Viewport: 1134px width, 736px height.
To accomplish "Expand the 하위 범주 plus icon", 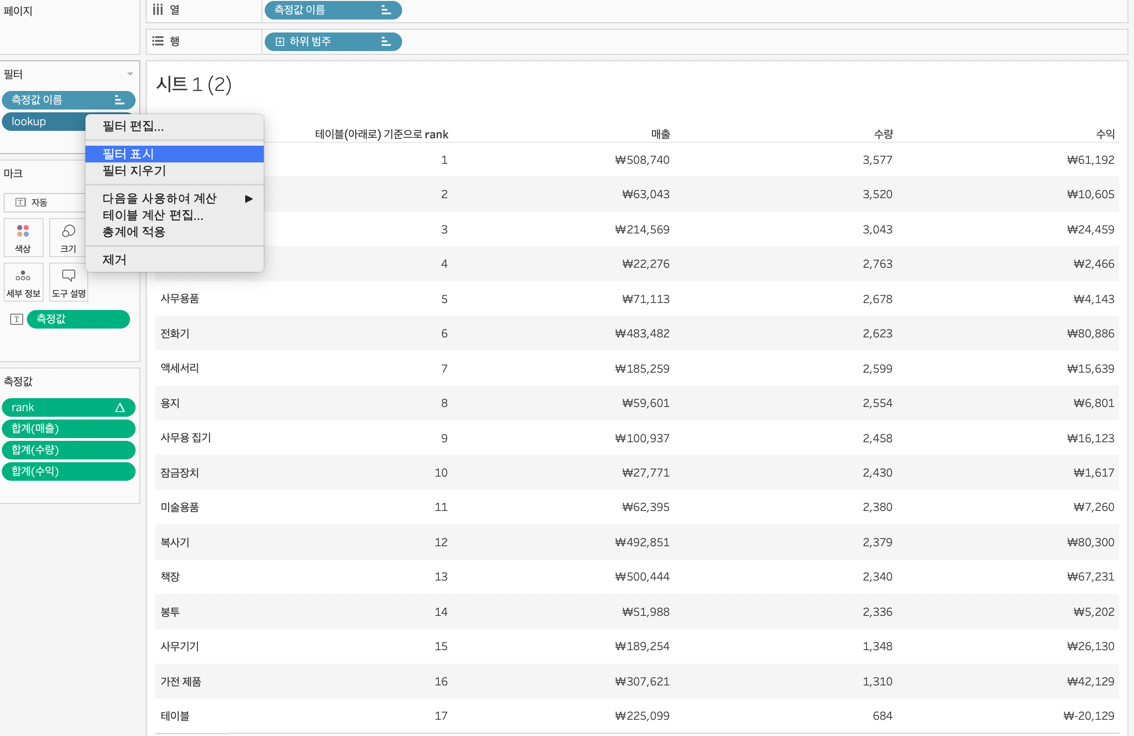I will point(280,42).
